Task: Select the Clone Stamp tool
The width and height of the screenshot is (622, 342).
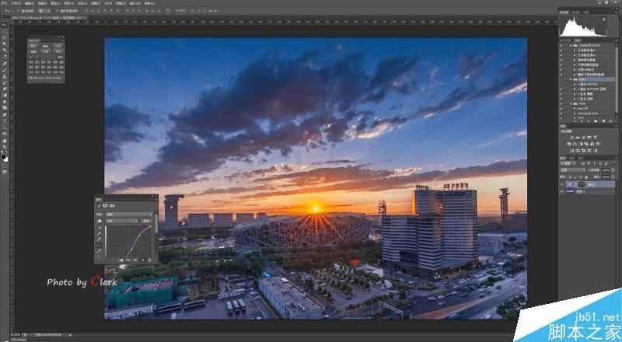Action: [5, 75]
